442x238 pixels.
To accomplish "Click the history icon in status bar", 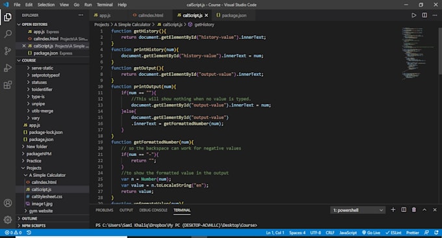I will coord(29,233).
